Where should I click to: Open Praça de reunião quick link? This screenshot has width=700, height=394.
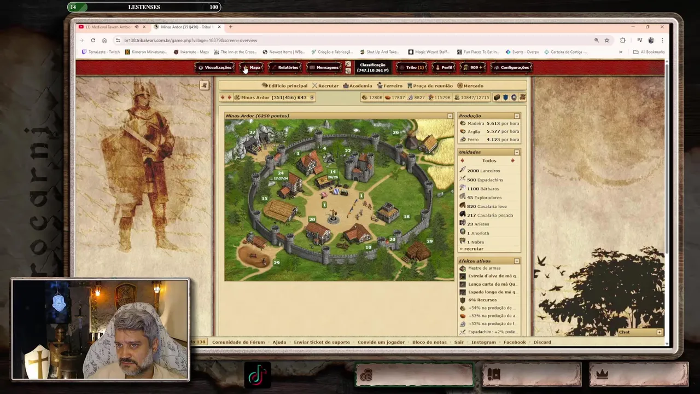430,86
